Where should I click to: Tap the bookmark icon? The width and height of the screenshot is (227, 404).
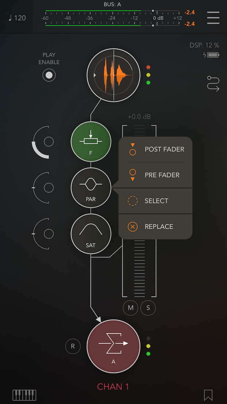(208, 395)
